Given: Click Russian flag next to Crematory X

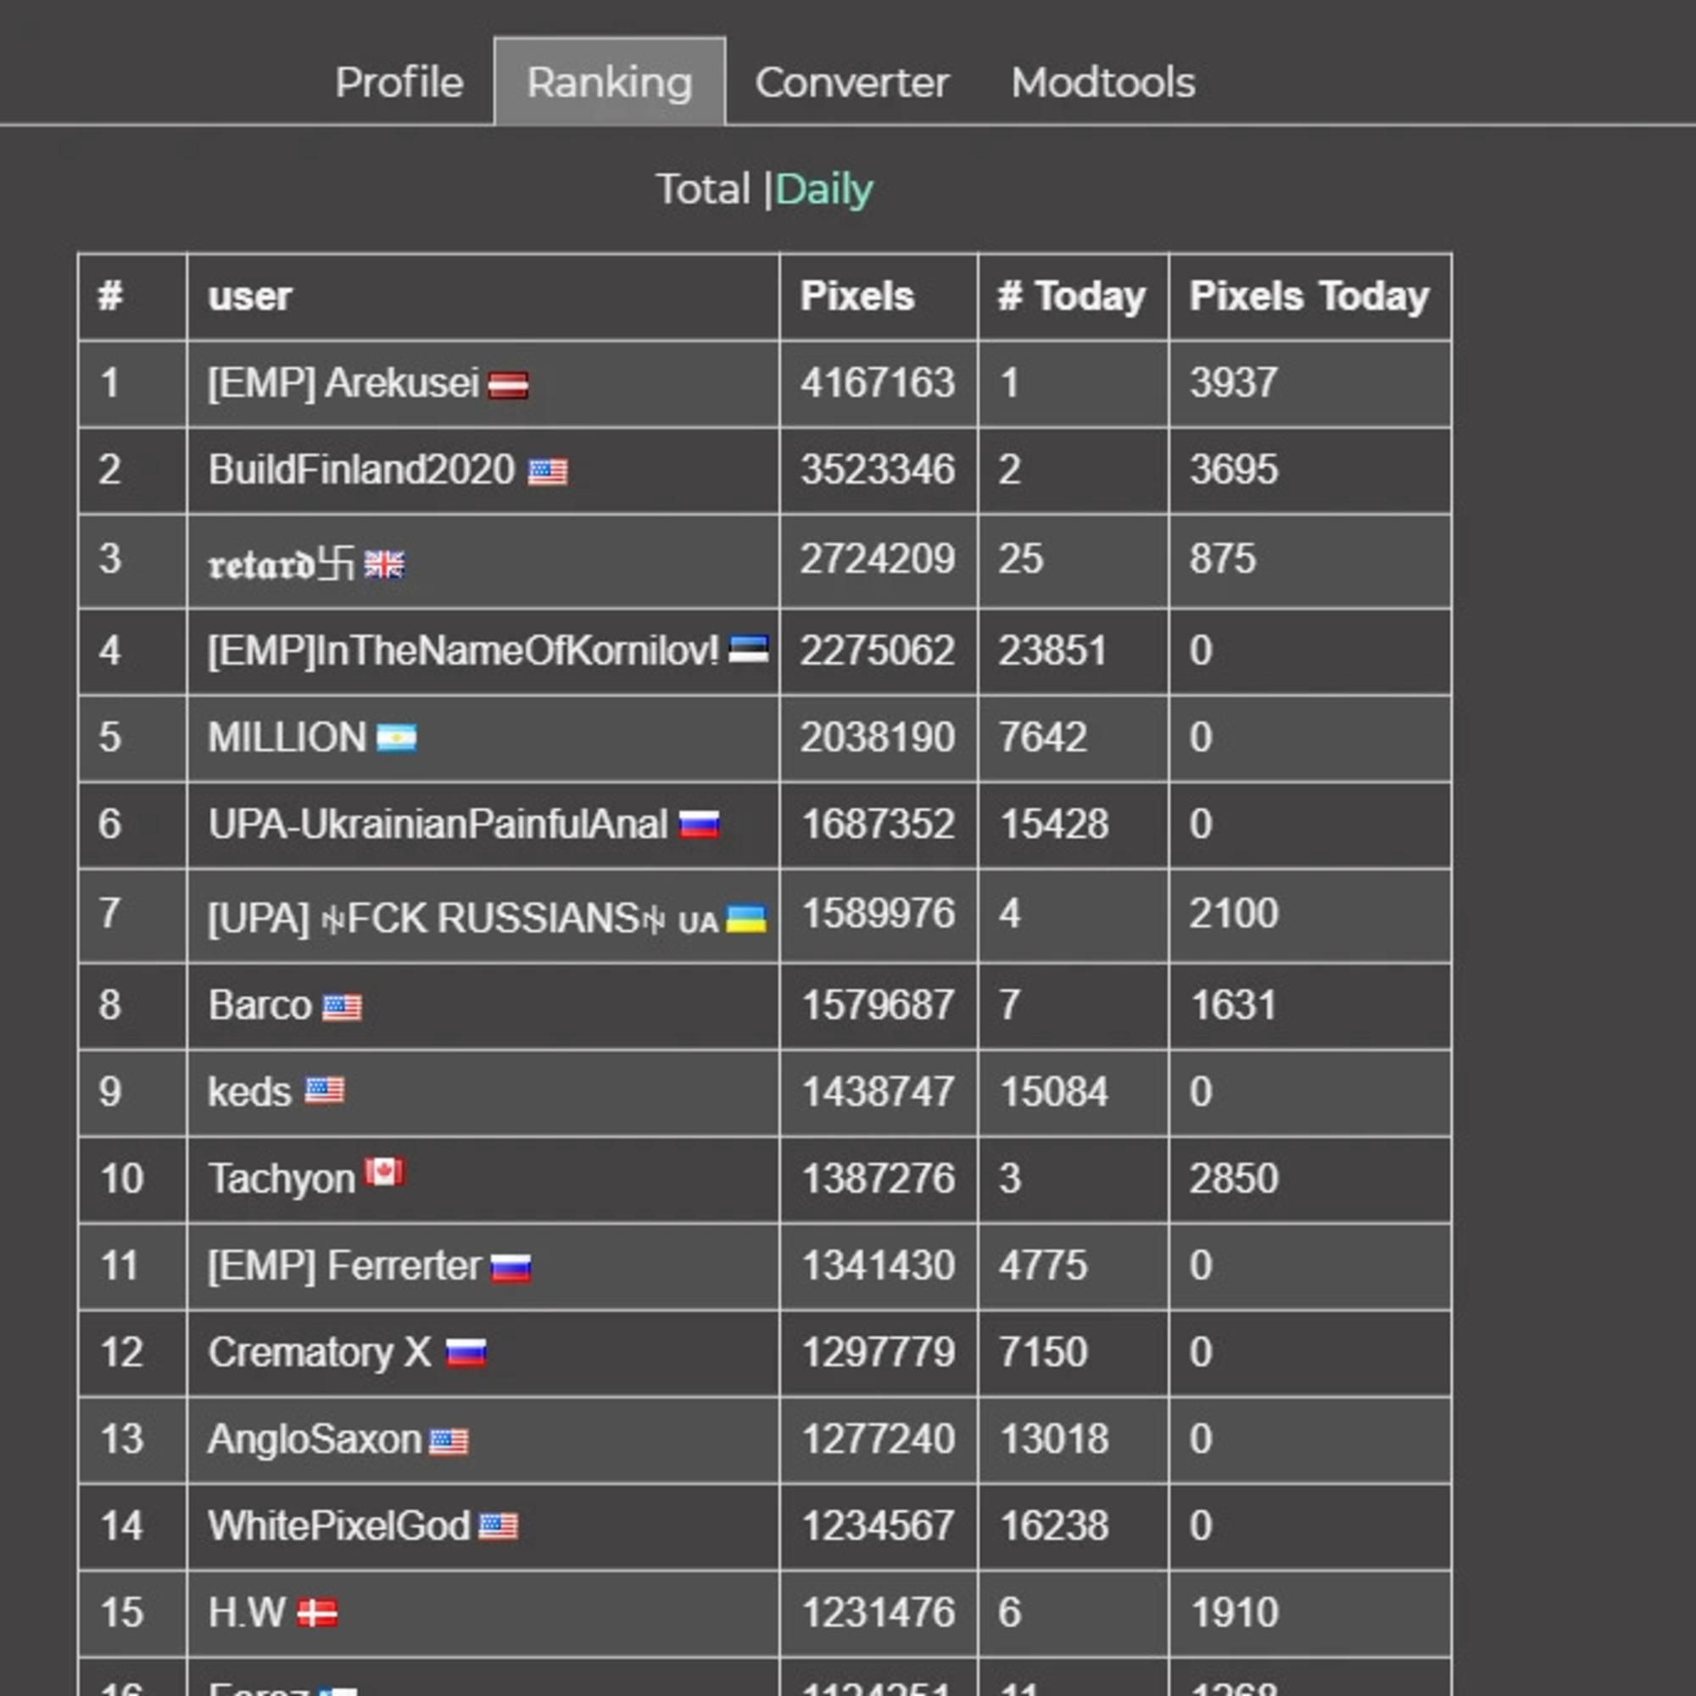Looking at the screenshot, I should tap(466, 1353).
